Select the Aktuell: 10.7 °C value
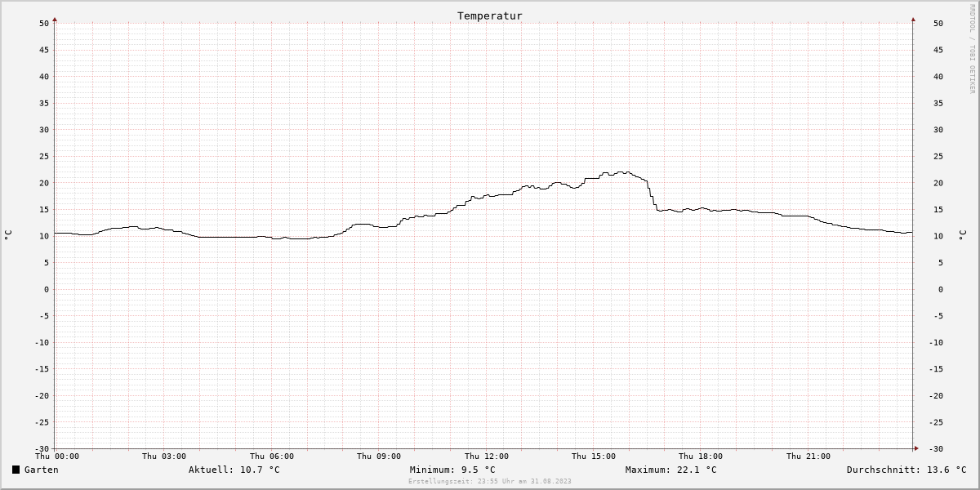 [234, 470]
